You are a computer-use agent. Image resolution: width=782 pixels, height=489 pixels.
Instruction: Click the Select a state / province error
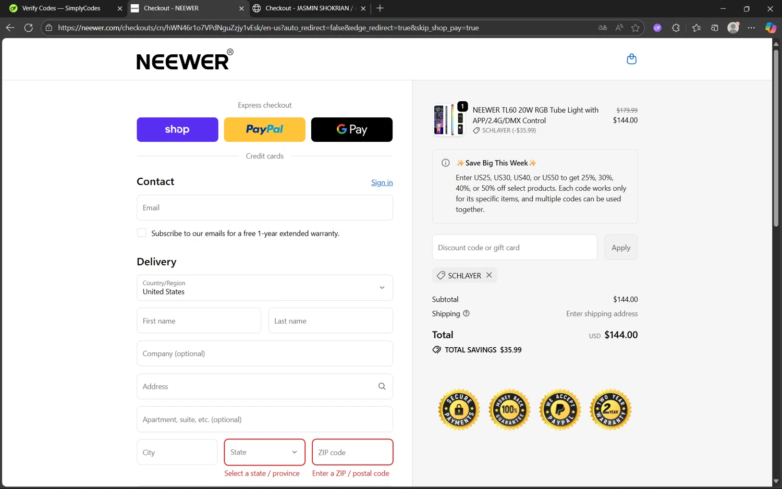[x=262, y=473]
